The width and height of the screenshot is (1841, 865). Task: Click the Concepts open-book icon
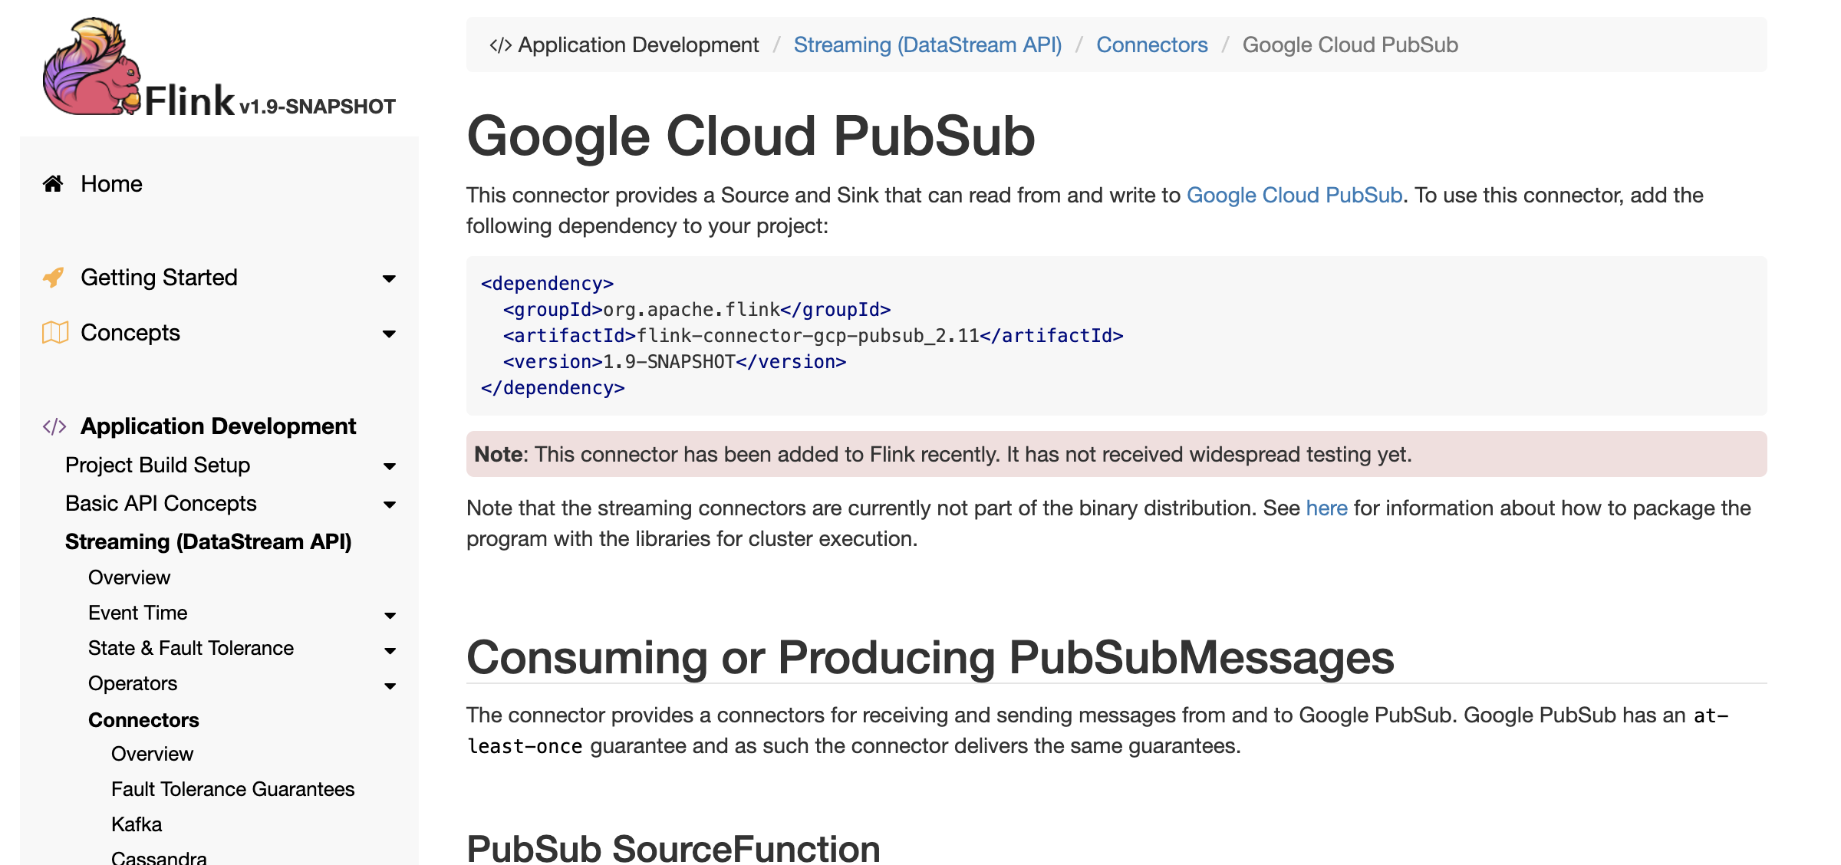(54, 333)
